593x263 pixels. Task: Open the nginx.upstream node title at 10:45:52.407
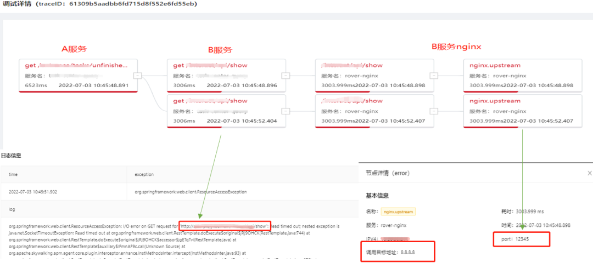(495, 101)
